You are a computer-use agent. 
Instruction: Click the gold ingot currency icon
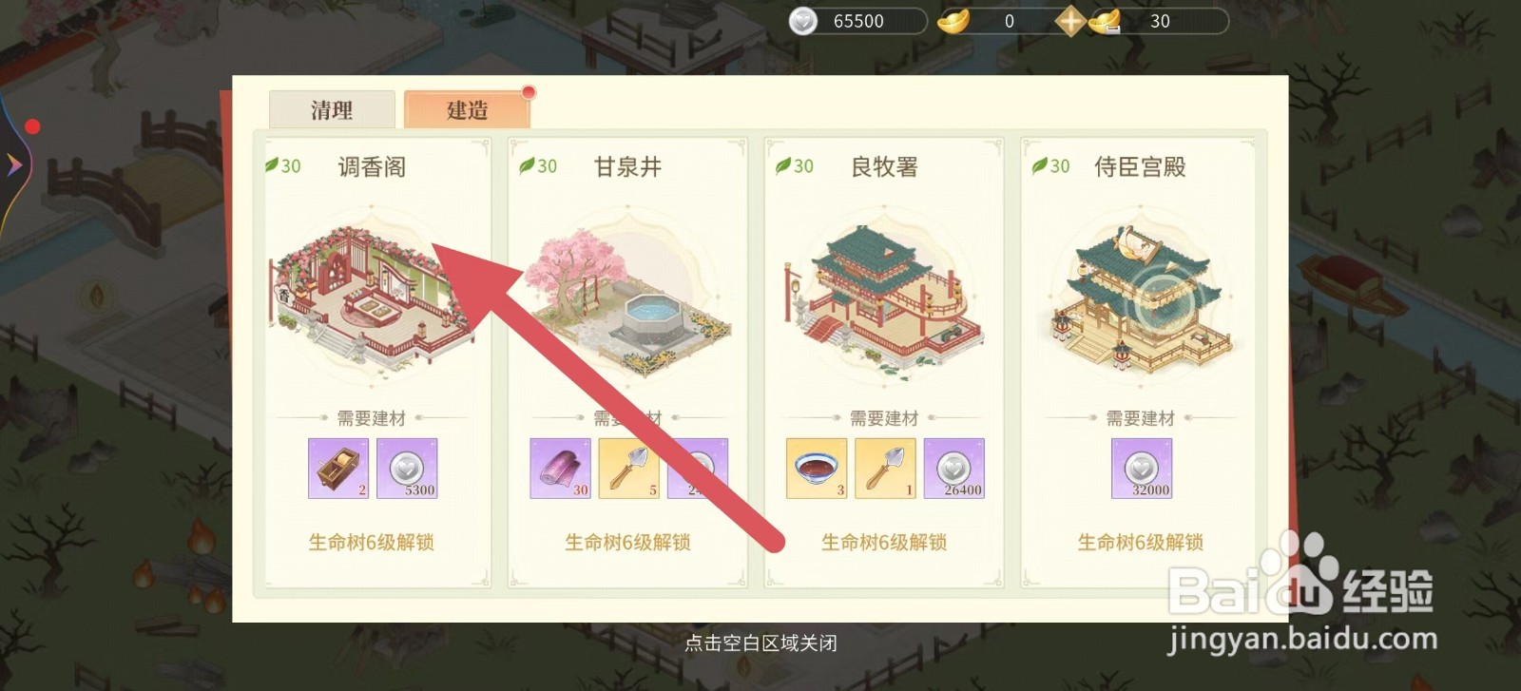click(x=953, y=21)
